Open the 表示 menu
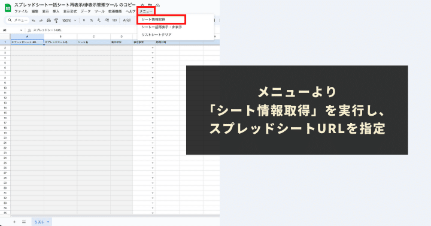Image resolution: width=431 pixels, height=226 pixels. click(x=45, y=11)
